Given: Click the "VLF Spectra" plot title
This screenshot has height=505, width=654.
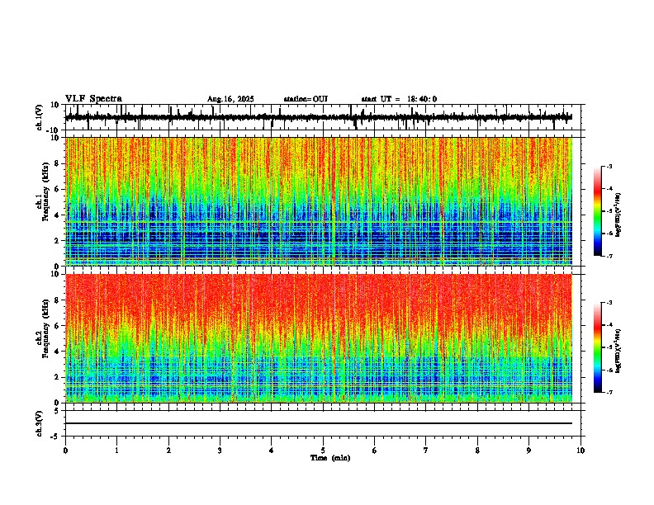Looking at the screenshot, I should point(93,99).
